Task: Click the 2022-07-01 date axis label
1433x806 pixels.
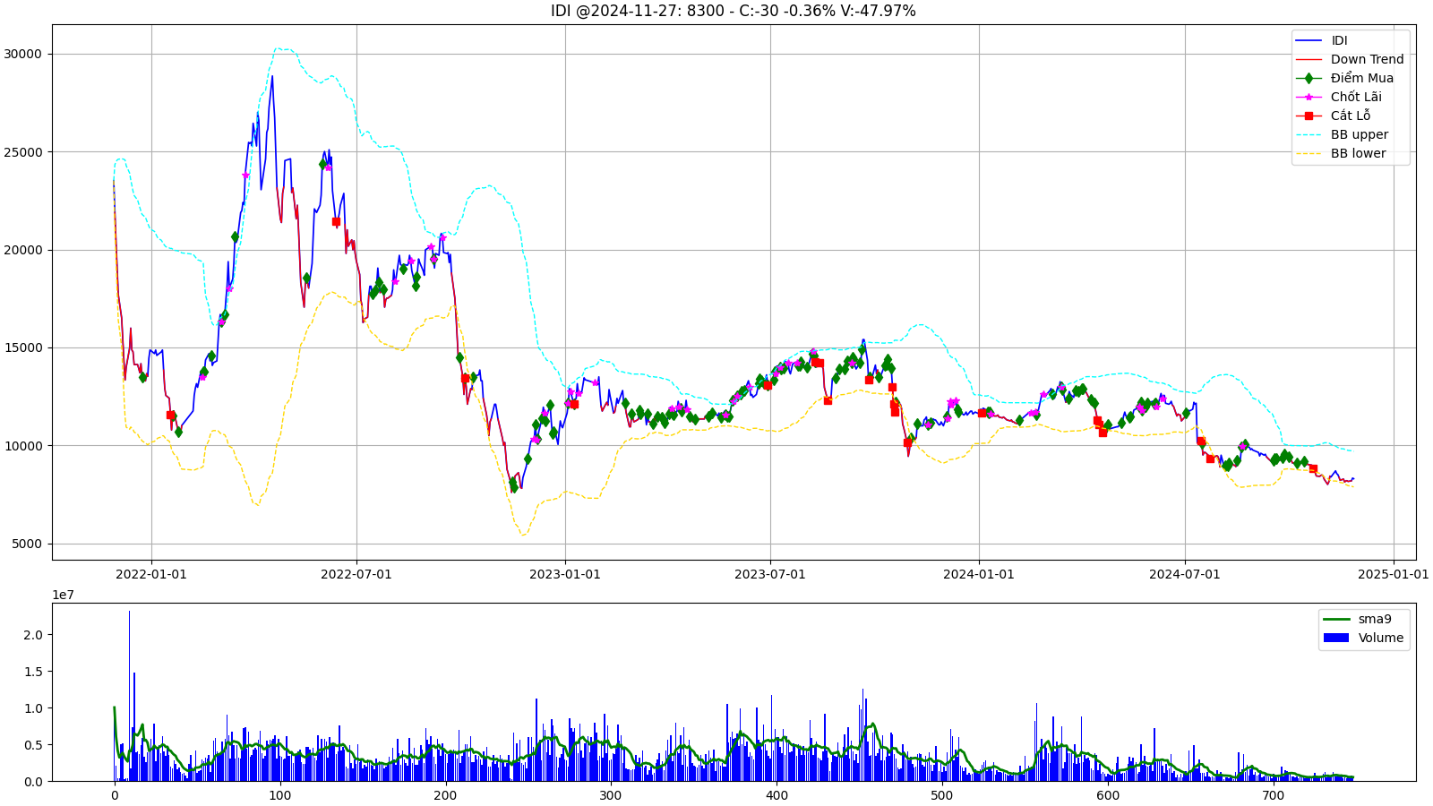Action: [356, 574]
